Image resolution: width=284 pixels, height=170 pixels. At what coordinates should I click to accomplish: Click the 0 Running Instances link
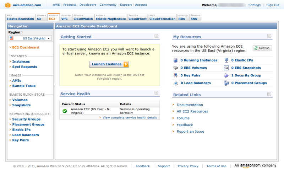[199, 60]
